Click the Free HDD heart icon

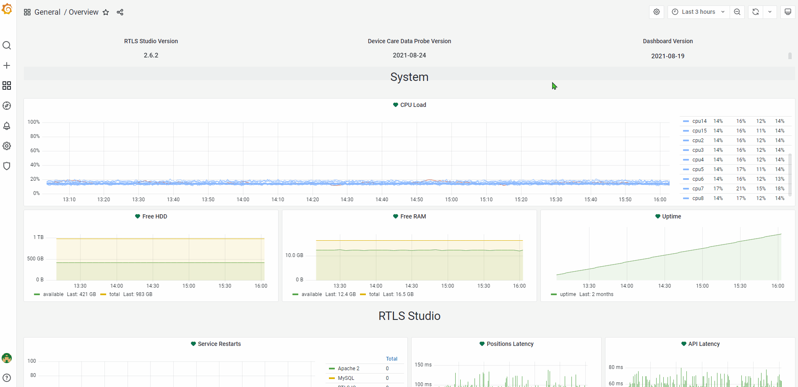point(137,216)
